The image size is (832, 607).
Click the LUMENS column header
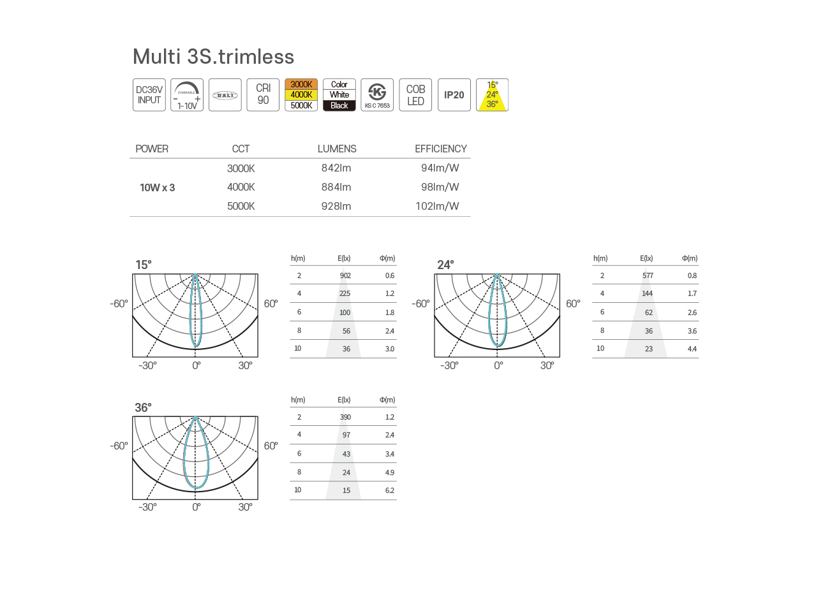click(x=337, y=149)
